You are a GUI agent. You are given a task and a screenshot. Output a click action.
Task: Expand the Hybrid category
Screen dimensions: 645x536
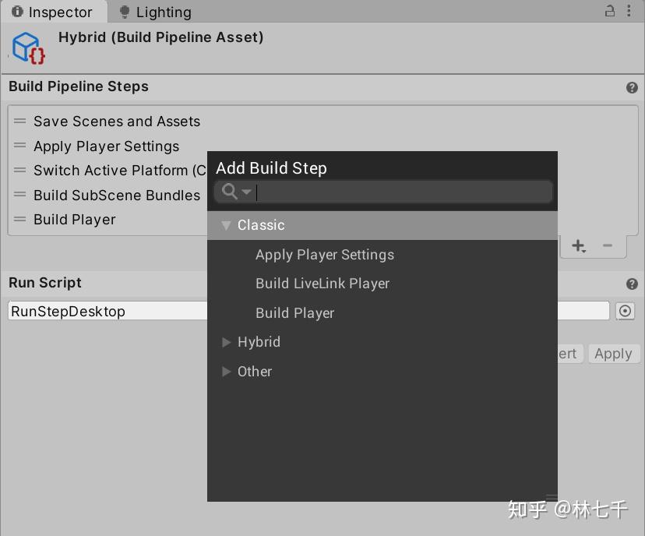(x=227, y=342)
